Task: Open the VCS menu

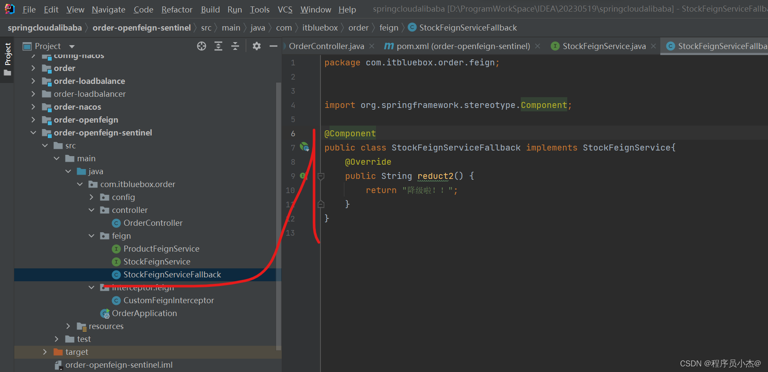Action: (285, 9)
